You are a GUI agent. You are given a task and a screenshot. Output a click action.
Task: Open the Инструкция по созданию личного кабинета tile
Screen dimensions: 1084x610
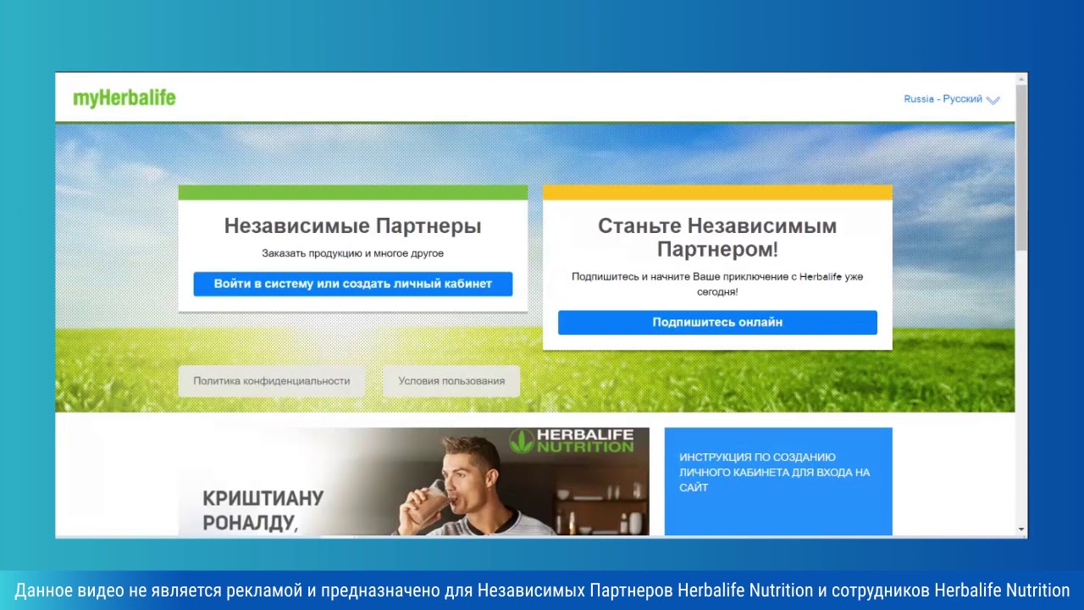point(778,481)
